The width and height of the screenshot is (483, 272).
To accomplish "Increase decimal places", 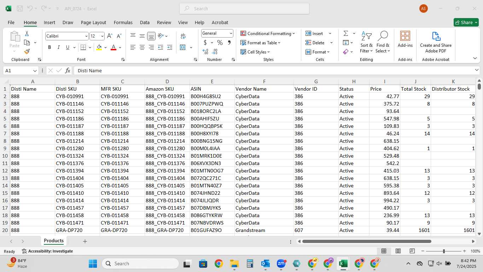I will point(205,52).
